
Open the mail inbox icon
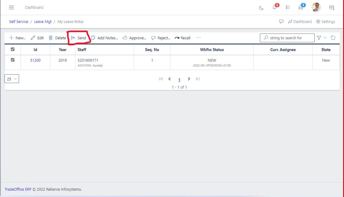coord(301,8)
